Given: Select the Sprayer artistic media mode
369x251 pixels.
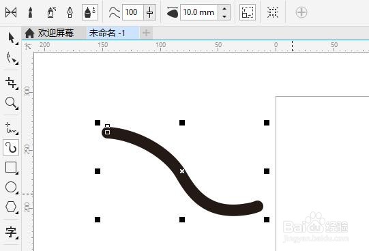Looking at the screenshot, I should pyautogui.click(x=51, y=12).
